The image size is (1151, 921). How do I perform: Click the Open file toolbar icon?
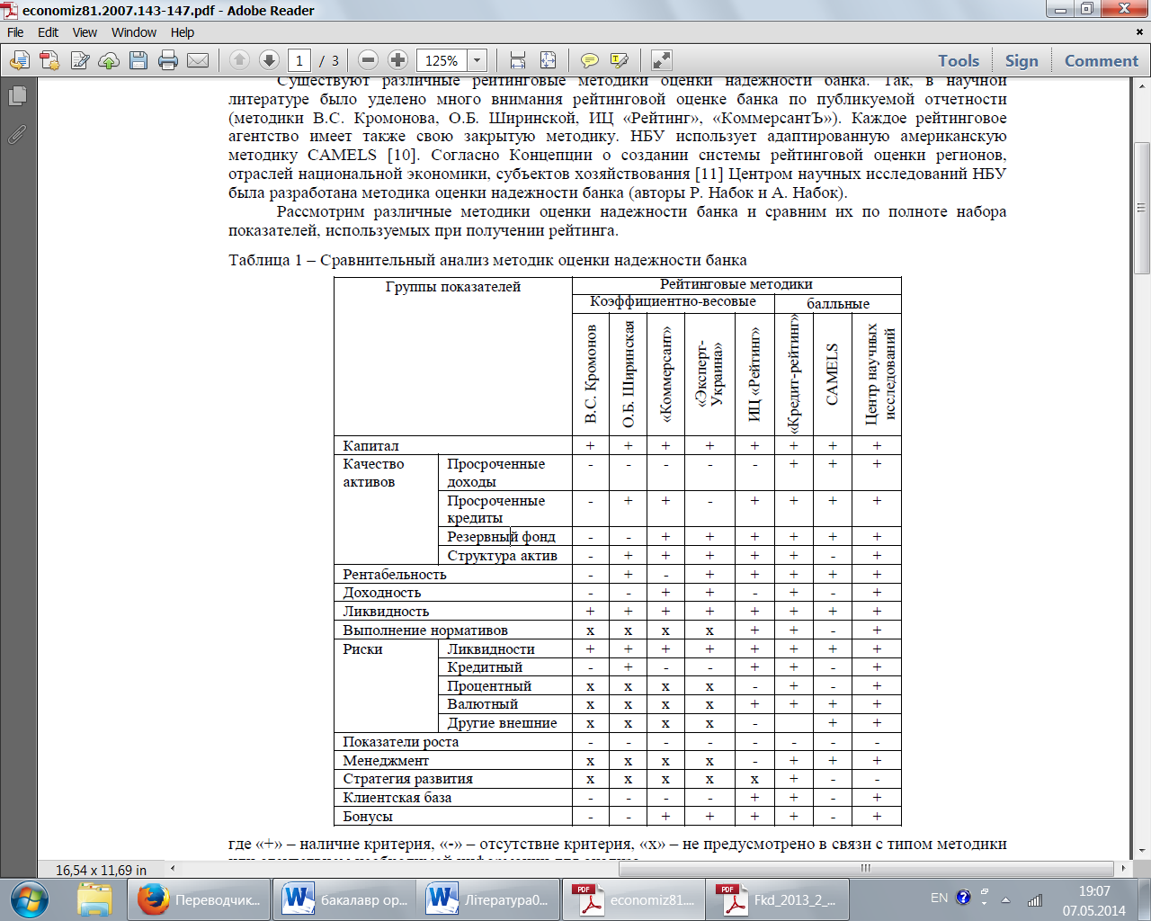[x=20, y=60]
